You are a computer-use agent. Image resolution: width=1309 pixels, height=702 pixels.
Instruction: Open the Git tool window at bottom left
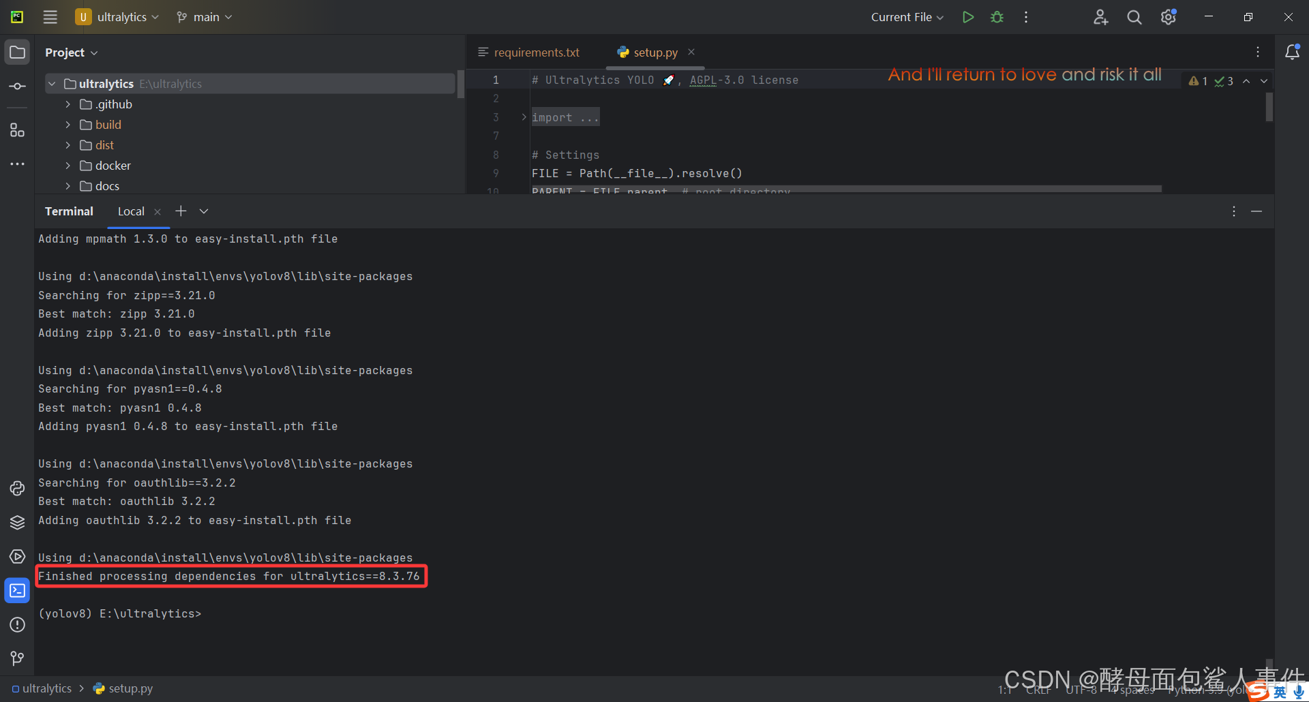pyautogui.click(x=17, y=658)
